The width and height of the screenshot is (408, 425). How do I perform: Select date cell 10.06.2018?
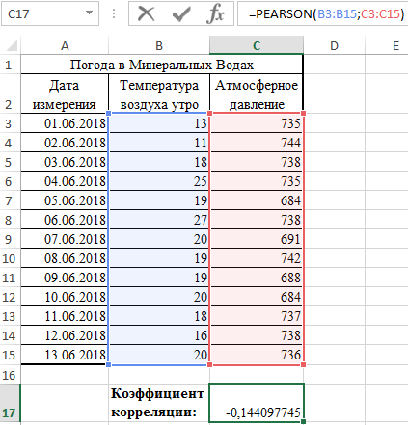pyautogui.click(x=65, y=297)
